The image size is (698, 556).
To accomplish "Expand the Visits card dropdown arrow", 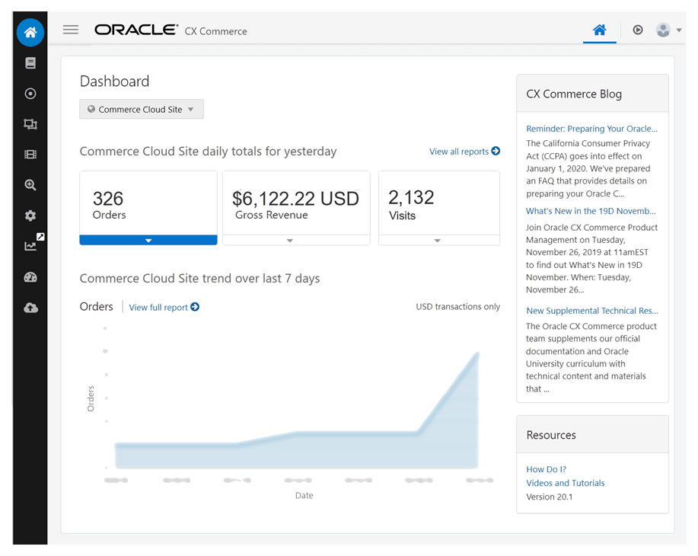I will [x=438, y=240].
